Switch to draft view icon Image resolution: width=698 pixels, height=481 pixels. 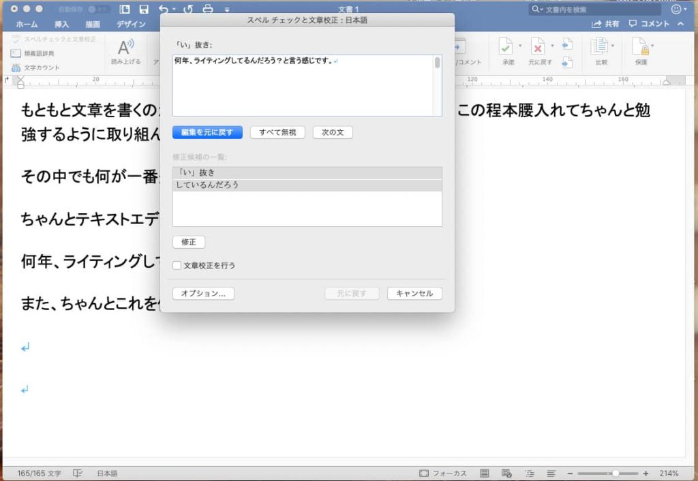(x=551, y=474)
